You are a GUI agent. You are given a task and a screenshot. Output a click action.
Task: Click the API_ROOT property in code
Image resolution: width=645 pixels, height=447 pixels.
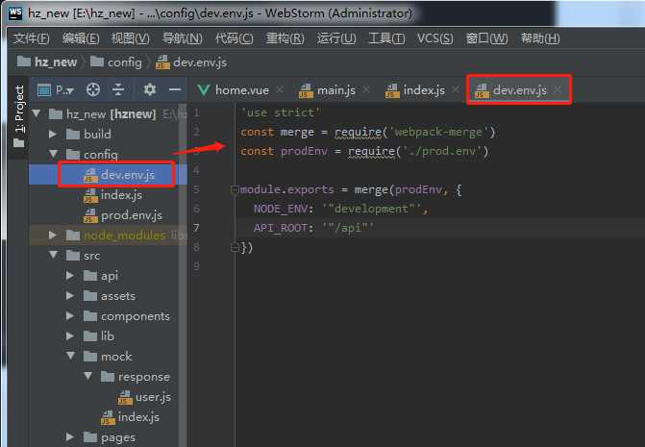tap(281, 228)
